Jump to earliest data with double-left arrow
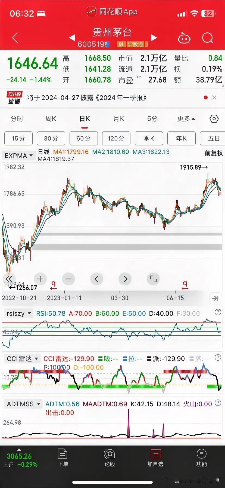This screenshot has height=488, width=225. click(x=9, y=279)
